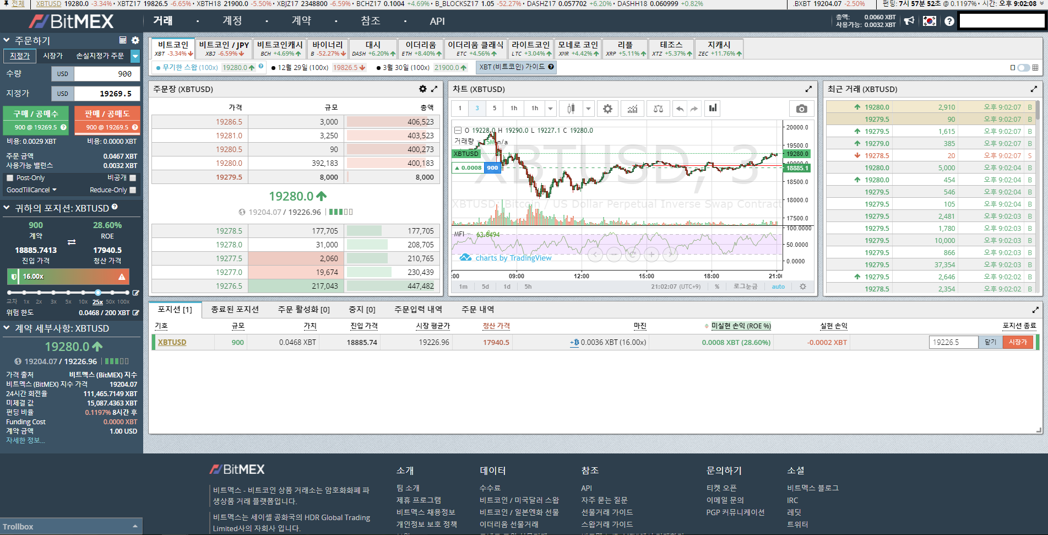Click the edit leverage pencil icon

[x=136, y=293]
